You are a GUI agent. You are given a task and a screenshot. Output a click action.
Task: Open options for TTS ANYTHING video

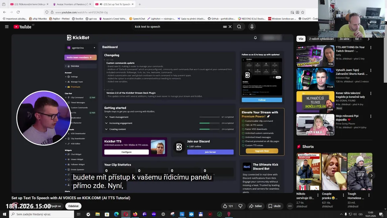coord(371,48)
